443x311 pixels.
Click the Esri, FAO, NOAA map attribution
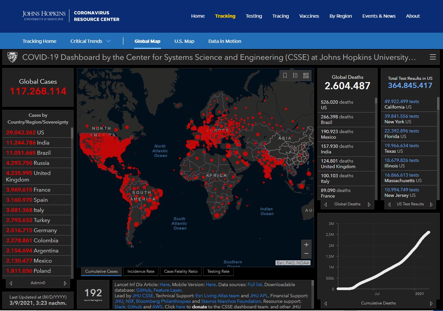click(293, 263)
